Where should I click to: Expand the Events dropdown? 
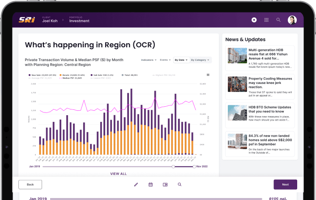click(165, 60)
